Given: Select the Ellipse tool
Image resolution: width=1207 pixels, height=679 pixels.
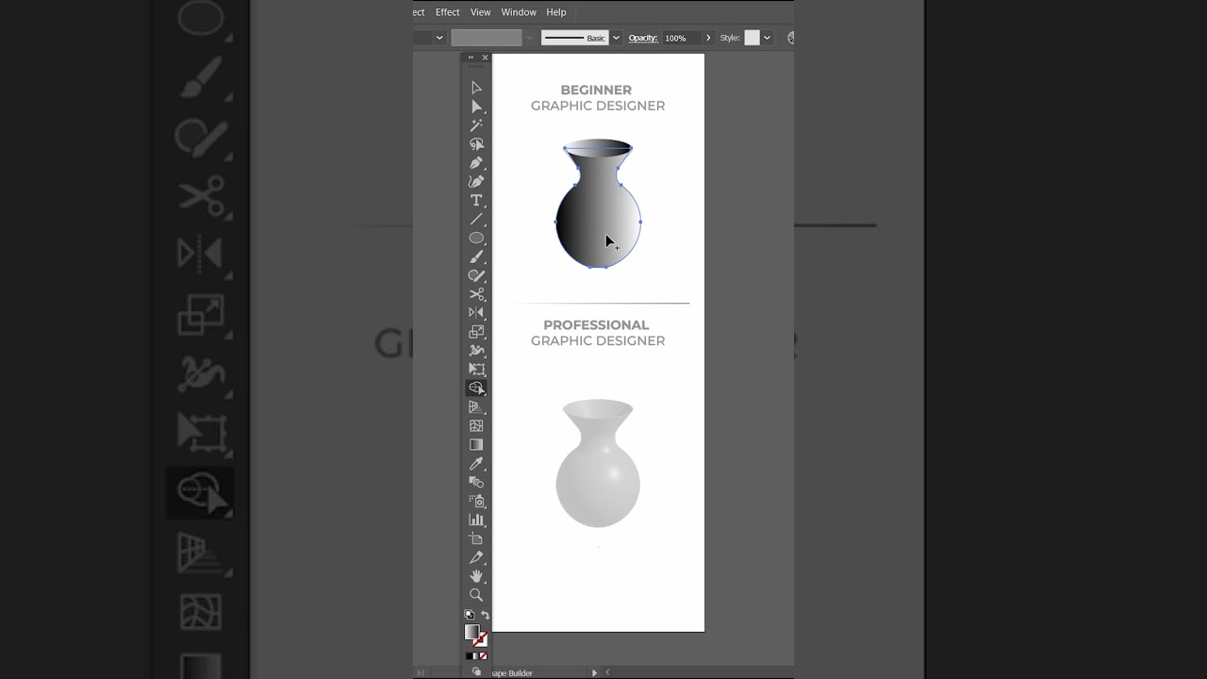Looking at the screenshot, I should tap(476, 239).
